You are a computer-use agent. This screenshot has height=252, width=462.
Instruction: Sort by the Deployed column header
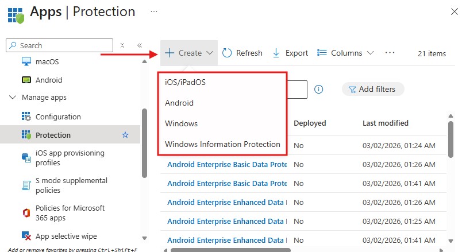pos(310,123)
